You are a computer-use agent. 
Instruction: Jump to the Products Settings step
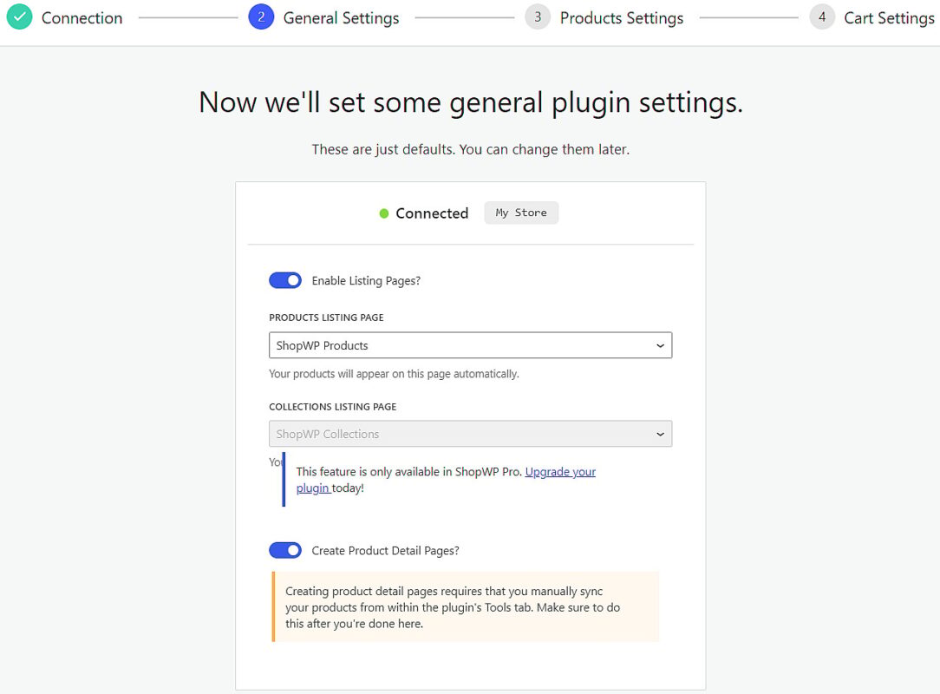(622, 18)
